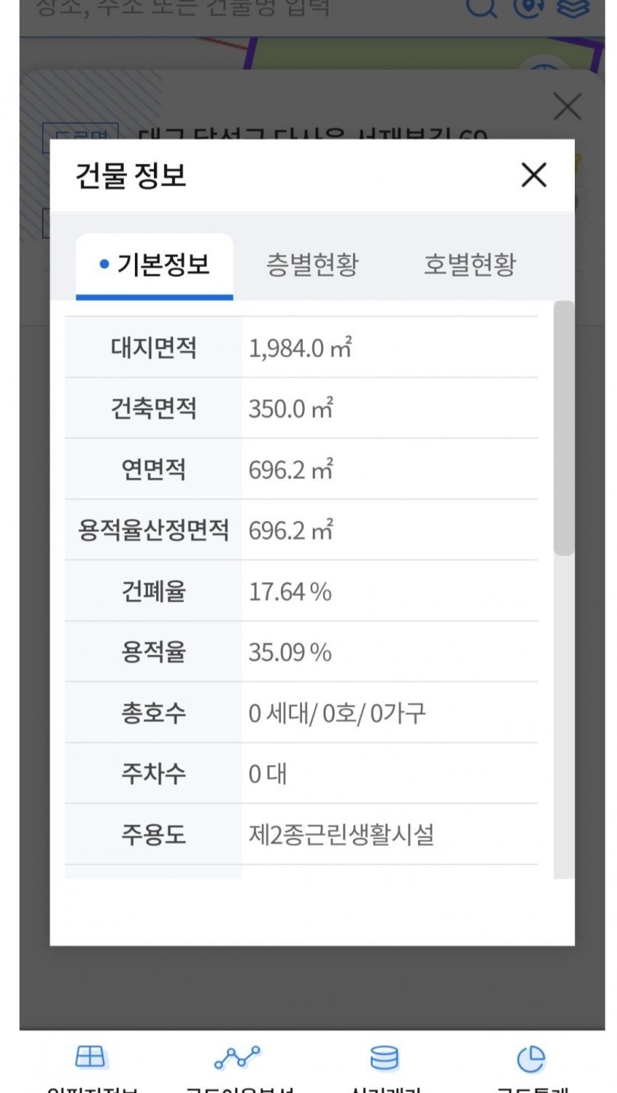The height and width of the screenshot is (1093, 617).
Task: Select the 주용도 value 제2종근린생활시설
Action: [341, 835]
